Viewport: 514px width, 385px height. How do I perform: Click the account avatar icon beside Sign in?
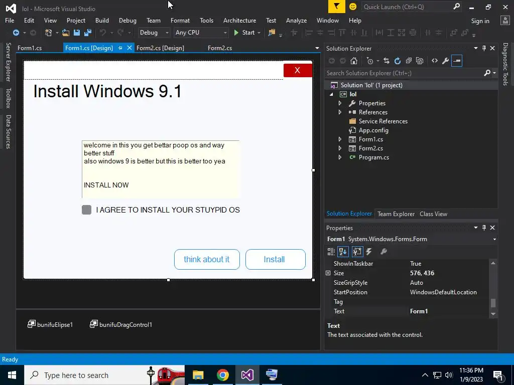tap(505, 20)
